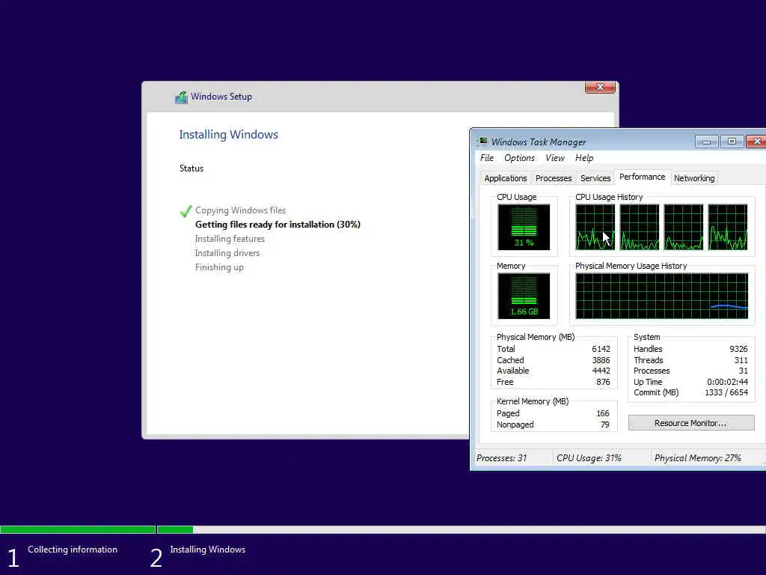Select the Performance tab
The image size is (766, 575).
[x=642, y=177]
